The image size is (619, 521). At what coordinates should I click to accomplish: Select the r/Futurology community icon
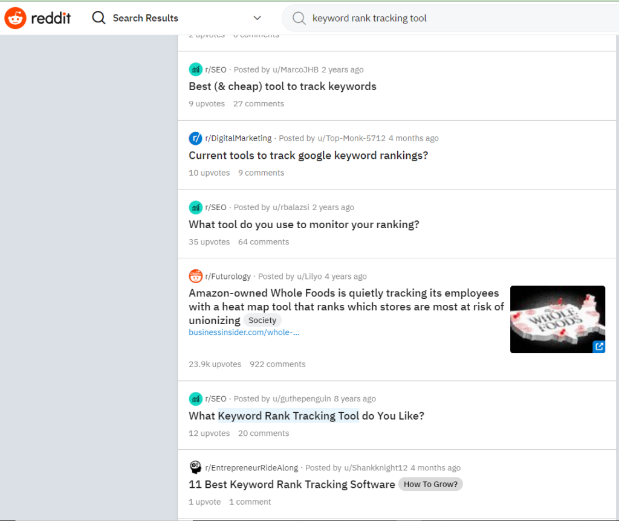195,276
